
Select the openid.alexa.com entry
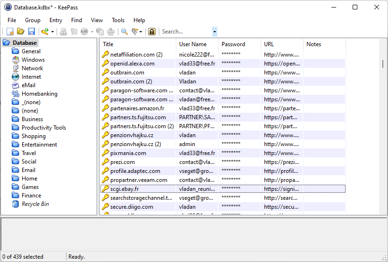(223, 64)
